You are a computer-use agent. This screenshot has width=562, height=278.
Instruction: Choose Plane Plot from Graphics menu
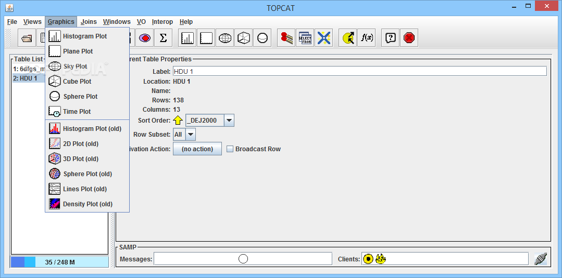[x=87, y=51]
